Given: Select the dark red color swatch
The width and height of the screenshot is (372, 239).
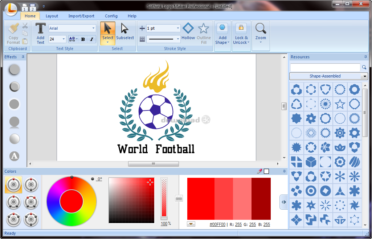Looking at the screenshot, I should pyautogui.click(x=261, y=198).
